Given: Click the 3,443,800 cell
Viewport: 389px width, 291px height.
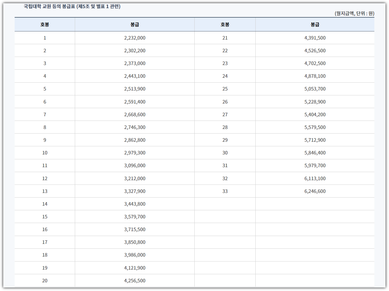Looking at the screenshot, I should (x=135, y=204).
